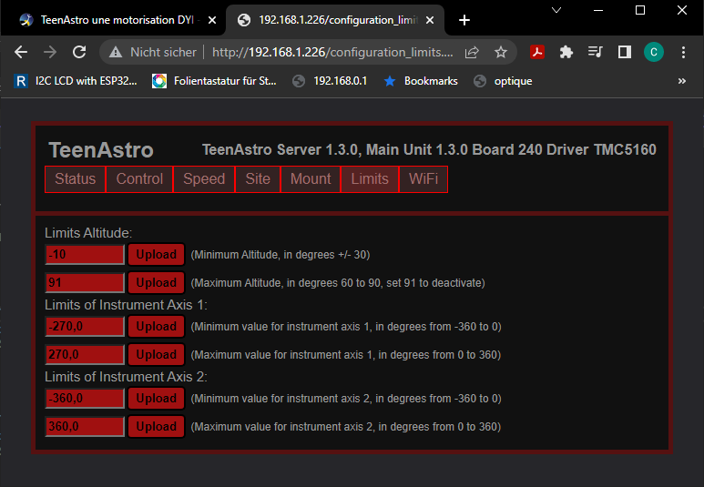704x487 pixels.
Task: Open the Status page
Action: click(75, 179)
